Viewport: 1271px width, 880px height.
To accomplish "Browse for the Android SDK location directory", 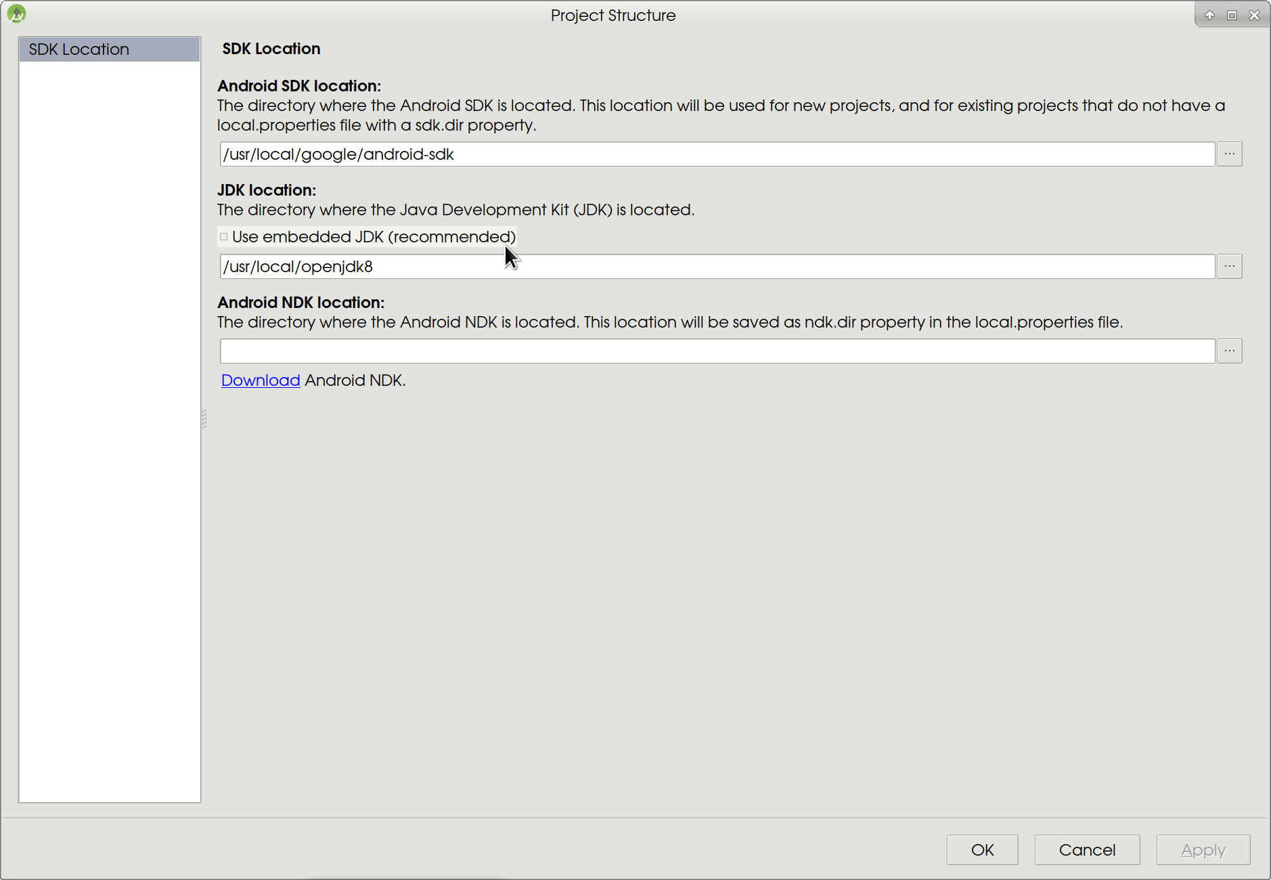I will pyautogui.click(x=1229, y=154).
